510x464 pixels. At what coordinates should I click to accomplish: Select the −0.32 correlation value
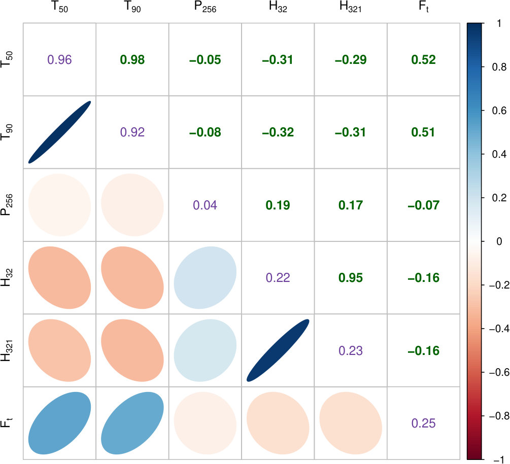[x=278, y=132]
